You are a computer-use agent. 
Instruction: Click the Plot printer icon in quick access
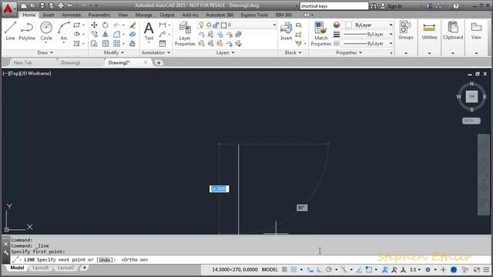tap(61, 5)
